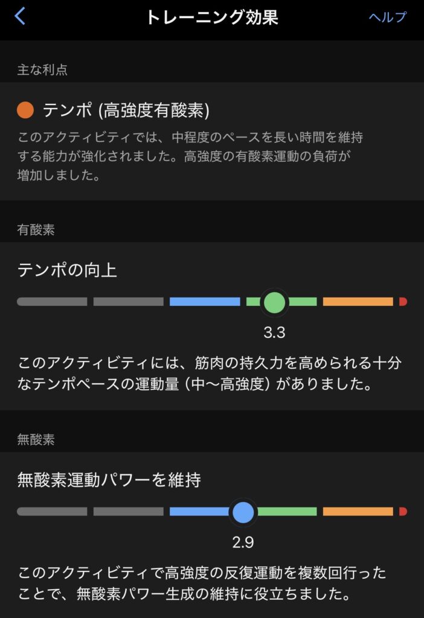Click the blue anaerobic slider knob

coord(243,512)
